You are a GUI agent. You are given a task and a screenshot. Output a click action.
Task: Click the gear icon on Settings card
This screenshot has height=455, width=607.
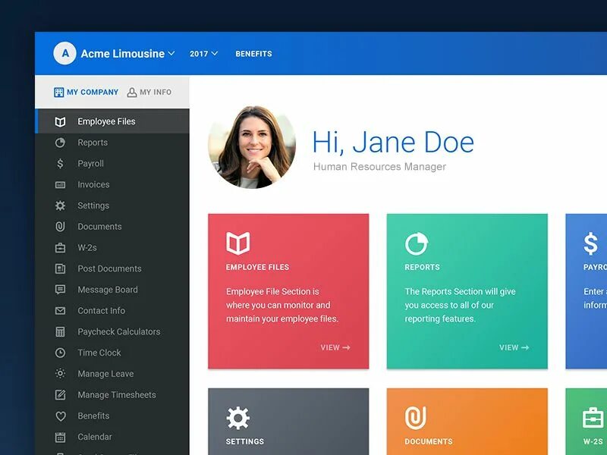pyautogui.click(x=237, y=418)
